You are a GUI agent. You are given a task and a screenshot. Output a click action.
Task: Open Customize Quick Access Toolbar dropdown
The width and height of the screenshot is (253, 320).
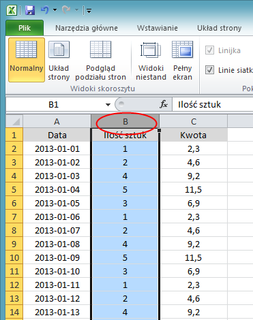point(89,10)
